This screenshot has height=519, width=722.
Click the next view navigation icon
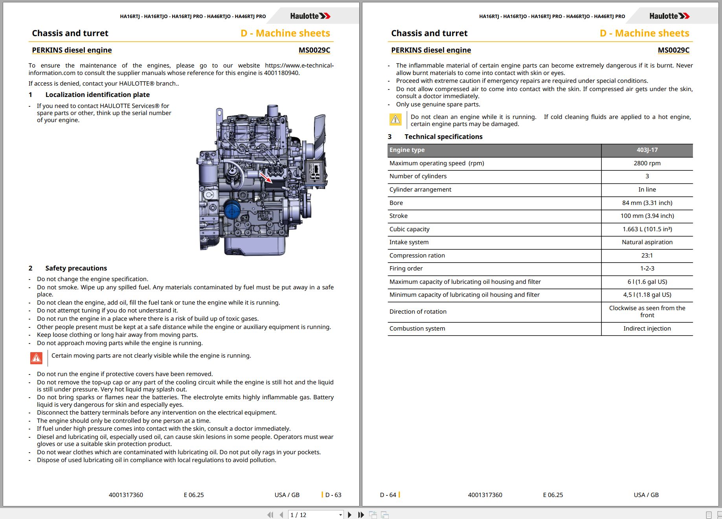tap(385, 515)
